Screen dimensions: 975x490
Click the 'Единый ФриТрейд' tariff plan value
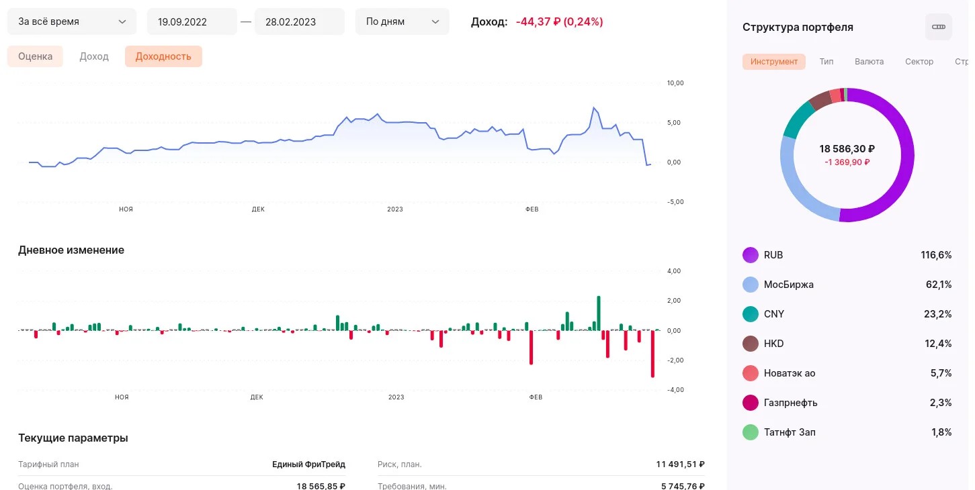(x=308, y=464)
